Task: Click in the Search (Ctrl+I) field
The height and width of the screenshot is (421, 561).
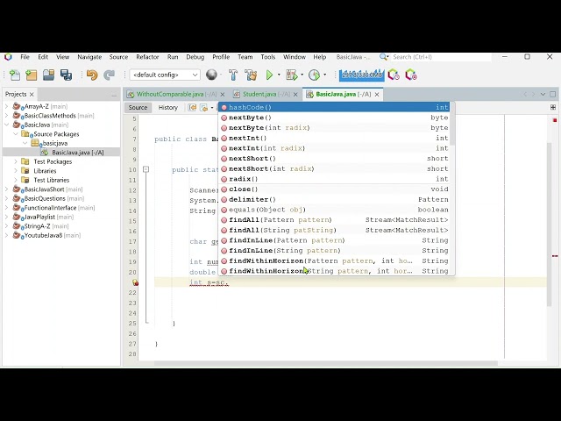Action: coord(441,57)
